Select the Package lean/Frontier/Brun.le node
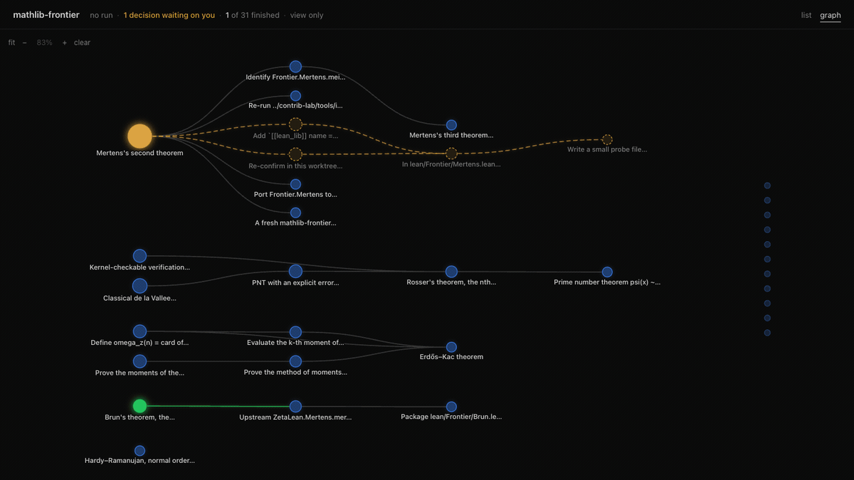The image size is (854, 480). (451, 406)
